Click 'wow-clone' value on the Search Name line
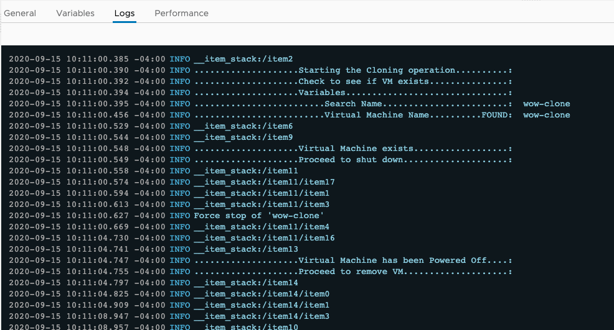Image resolution: width=614 pixels, height=330 pixels. point(547,104)
